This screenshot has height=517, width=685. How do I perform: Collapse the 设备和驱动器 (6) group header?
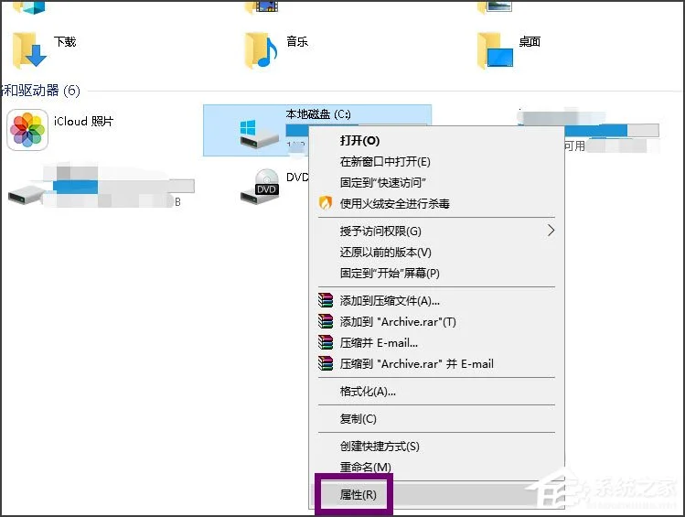[x=40, y=91]
